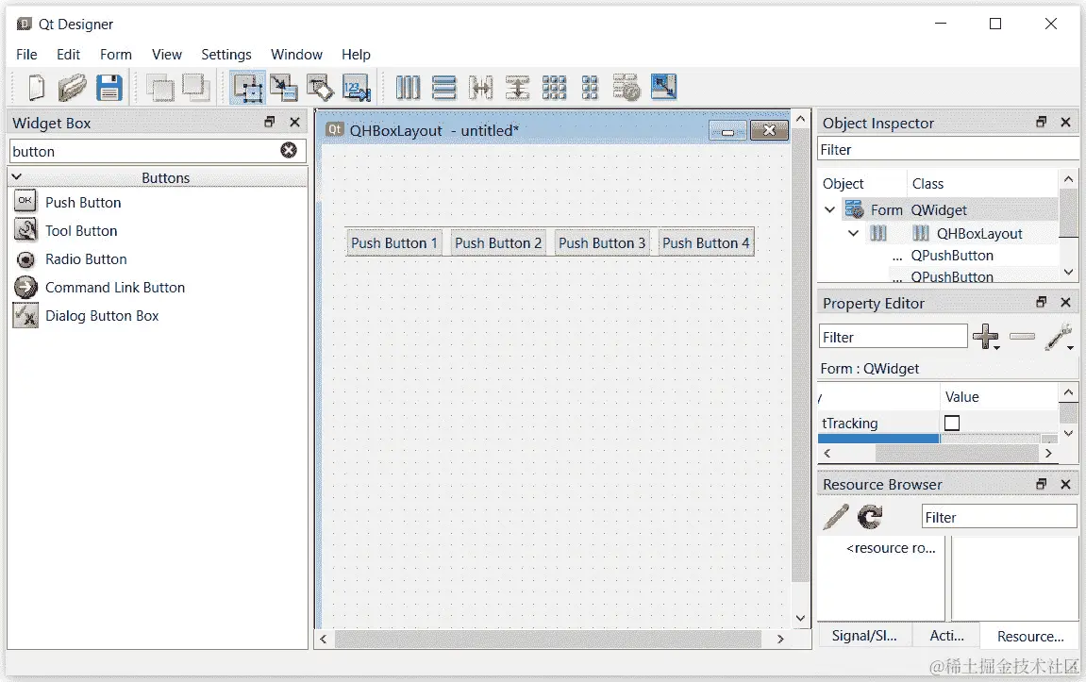The height and width of the screenshot is (682, 1086).
Task: Open the Settings menu
Action: coord(226,54)
